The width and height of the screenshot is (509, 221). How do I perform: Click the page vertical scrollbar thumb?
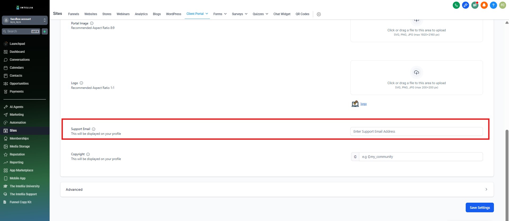[507, 175]
